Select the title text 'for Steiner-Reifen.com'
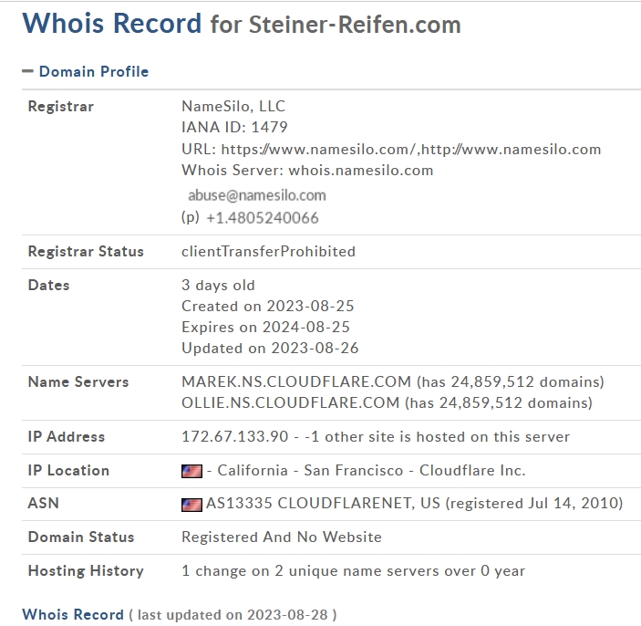 tap(336, 25)
